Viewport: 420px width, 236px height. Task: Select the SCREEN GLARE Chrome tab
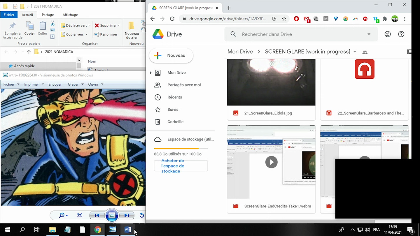(x=185, y=8)
